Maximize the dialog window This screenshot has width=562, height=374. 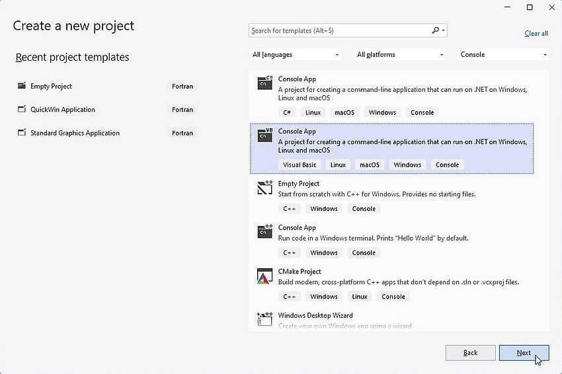coord(530,7)
